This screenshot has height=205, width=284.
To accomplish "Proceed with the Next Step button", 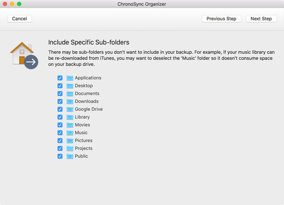I will [261, 19].
